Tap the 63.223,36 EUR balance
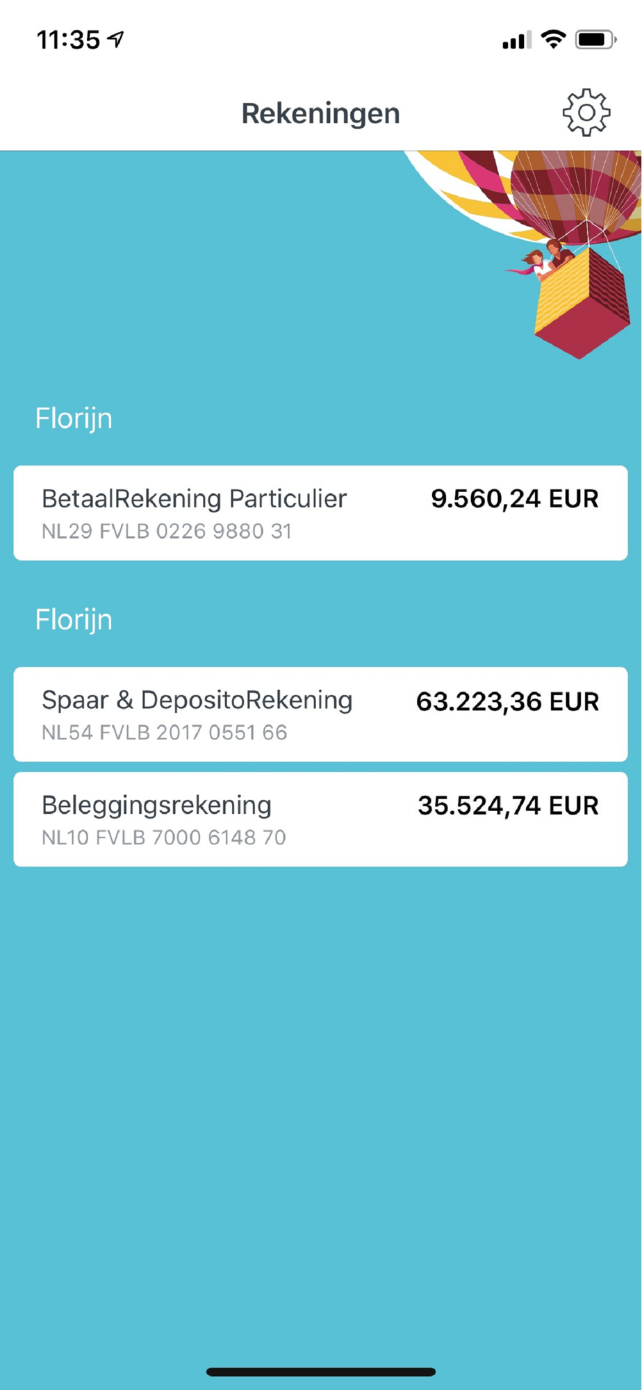 point(507,702)
